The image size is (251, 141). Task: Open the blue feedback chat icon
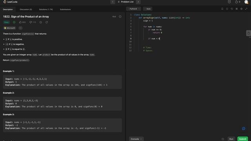[x=244, y=128]
